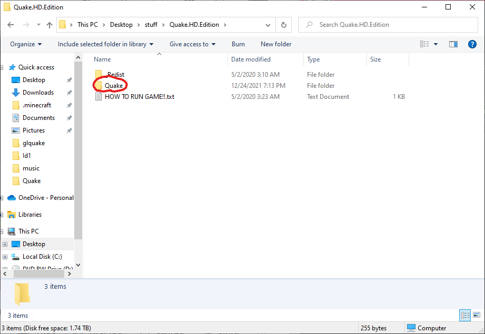The width and height of the screenshot is (485, 334).
Task: Open the Organize menu
Action: 26,44
